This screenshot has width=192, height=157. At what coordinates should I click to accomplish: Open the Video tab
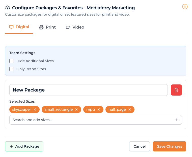[75, 27]
